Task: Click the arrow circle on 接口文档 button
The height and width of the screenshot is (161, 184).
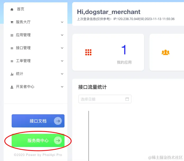Action: coord(58,121)
